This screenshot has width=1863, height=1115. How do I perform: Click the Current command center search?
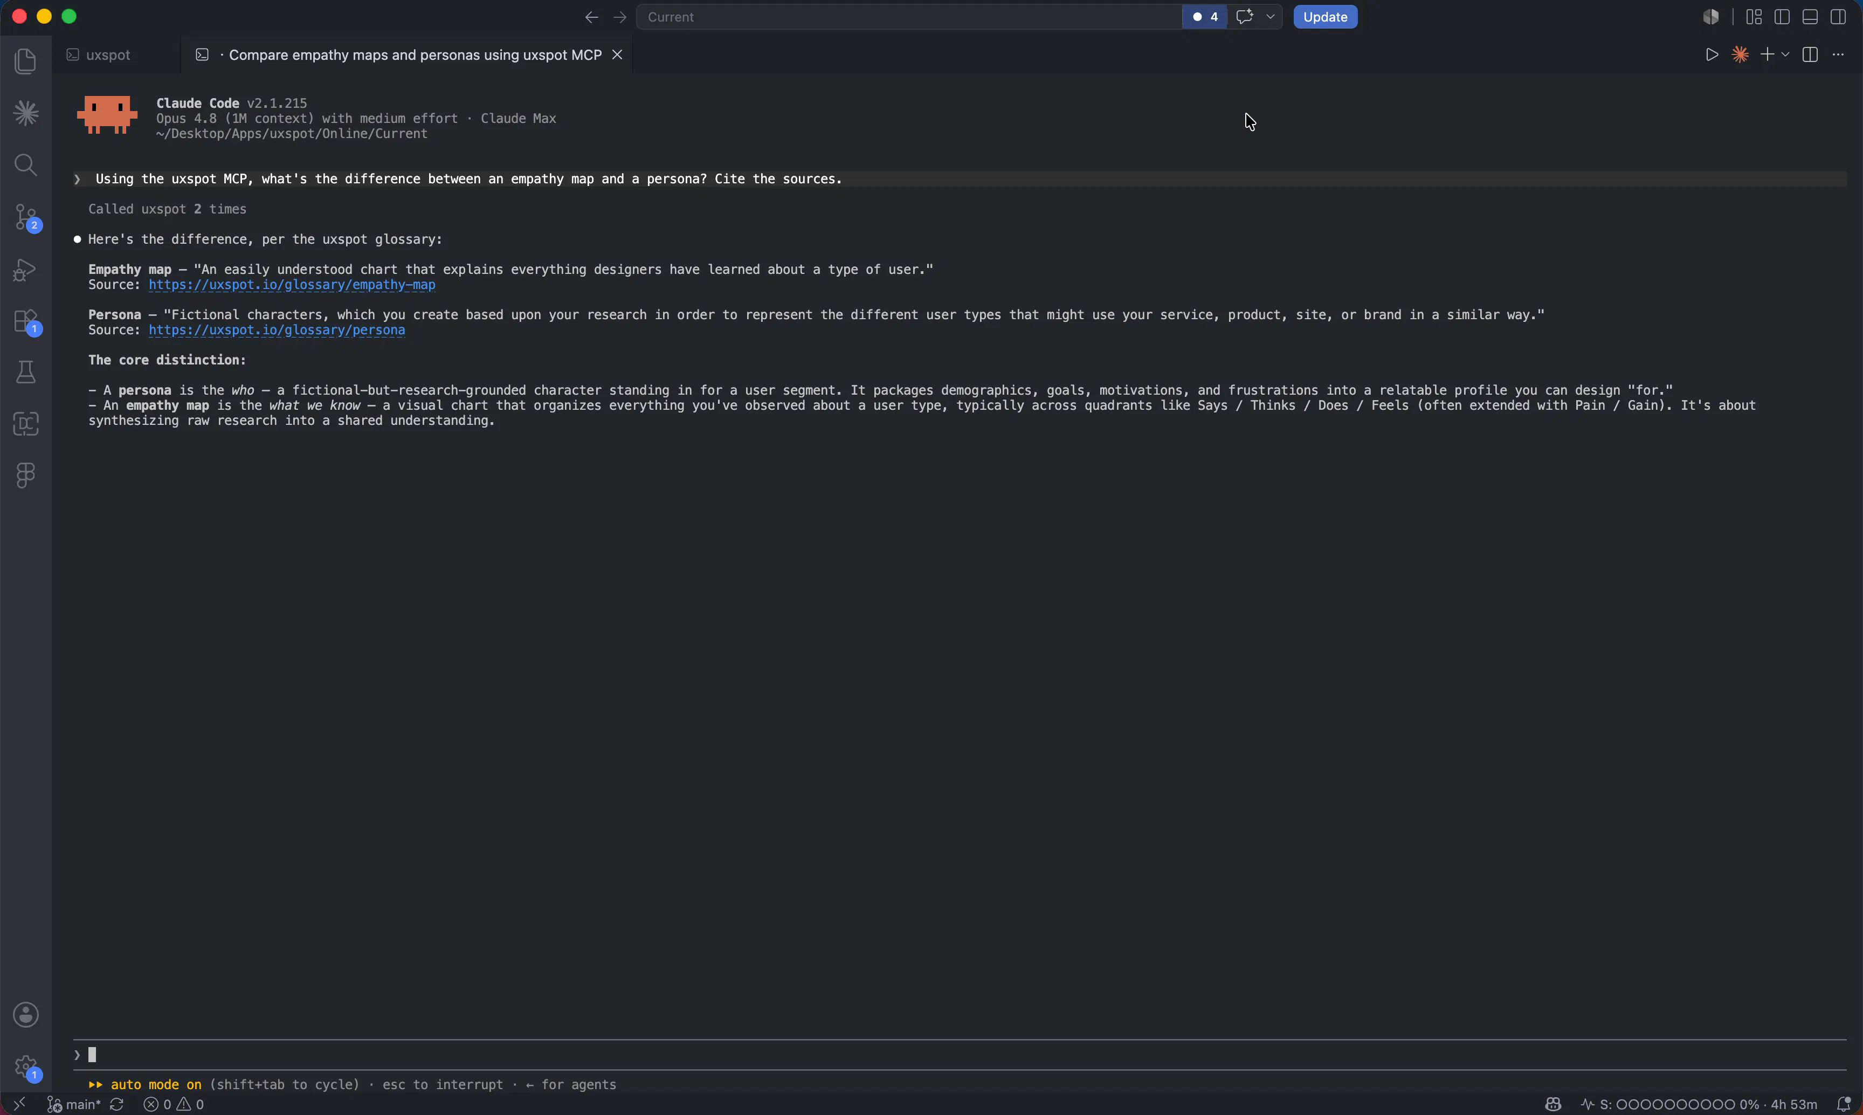click(909, 17)
